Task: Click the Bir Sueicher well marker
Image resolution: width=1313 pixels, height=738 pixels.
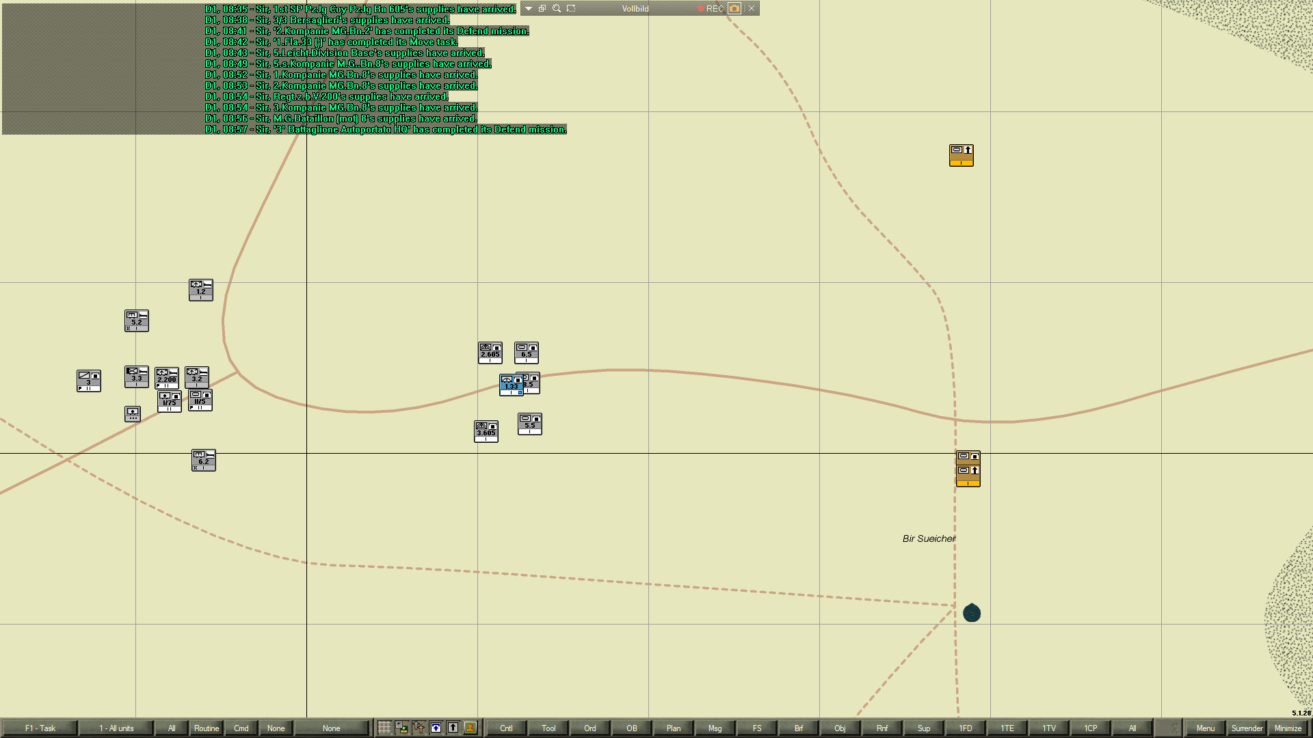Action: pos(971,613)
